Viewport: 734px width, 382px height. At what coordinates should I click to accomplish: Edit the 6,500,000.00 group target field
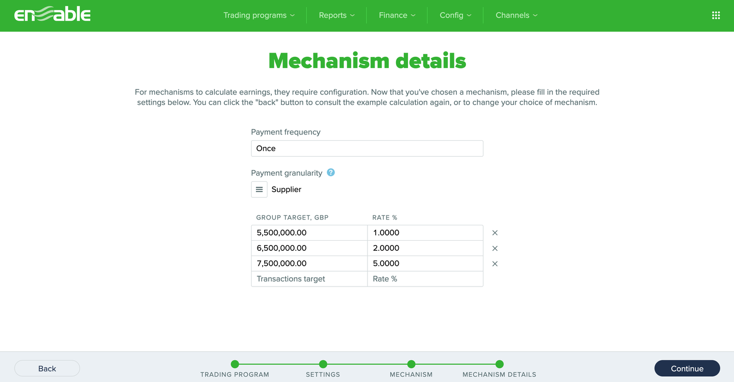[x=310, y=248]
